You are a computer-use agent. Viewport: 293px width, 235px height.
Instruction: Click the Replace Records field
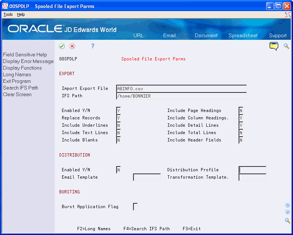click(118, 118)
